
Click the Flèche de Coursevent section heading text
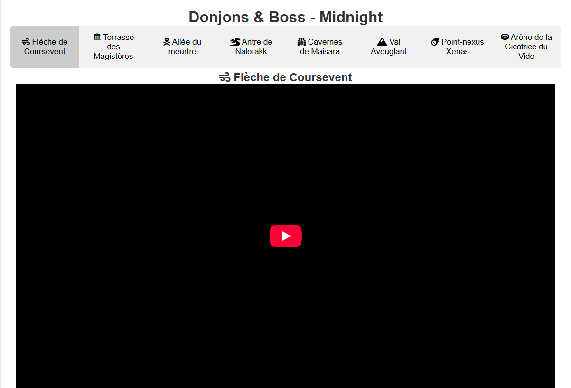[293, 77]
